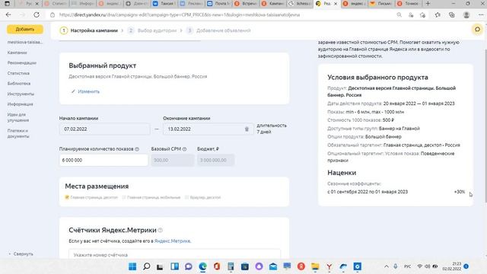Click the planned impressions field with 6 000 000
Screen dimensions: 487x274
[103, 160]
